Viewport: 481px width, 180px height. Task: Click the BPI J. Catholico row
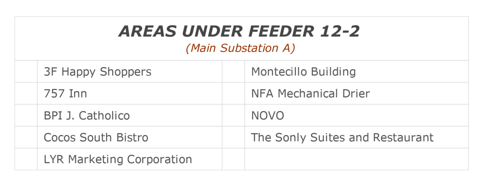(x=130, y=115)
